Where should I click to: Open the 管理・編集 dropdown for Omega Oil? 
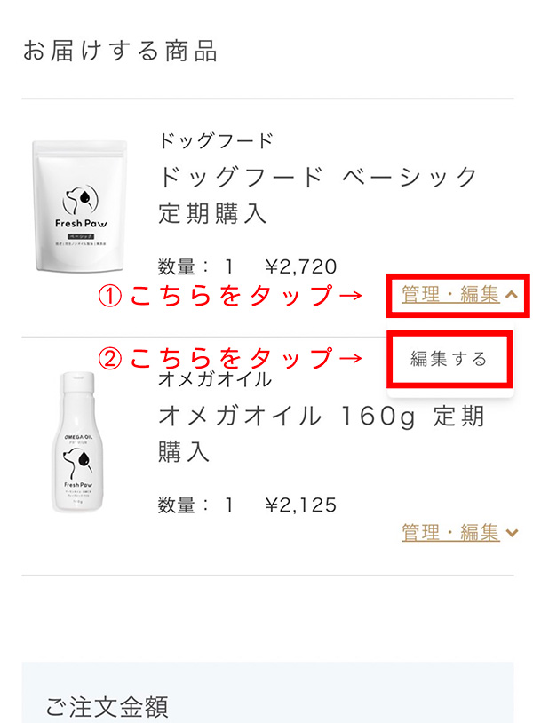click(450, 533)
